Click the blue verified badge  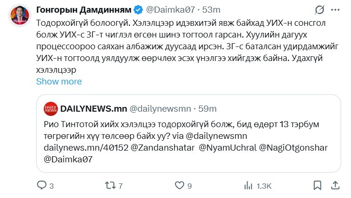pyautogui.click(x=139, y=9)
